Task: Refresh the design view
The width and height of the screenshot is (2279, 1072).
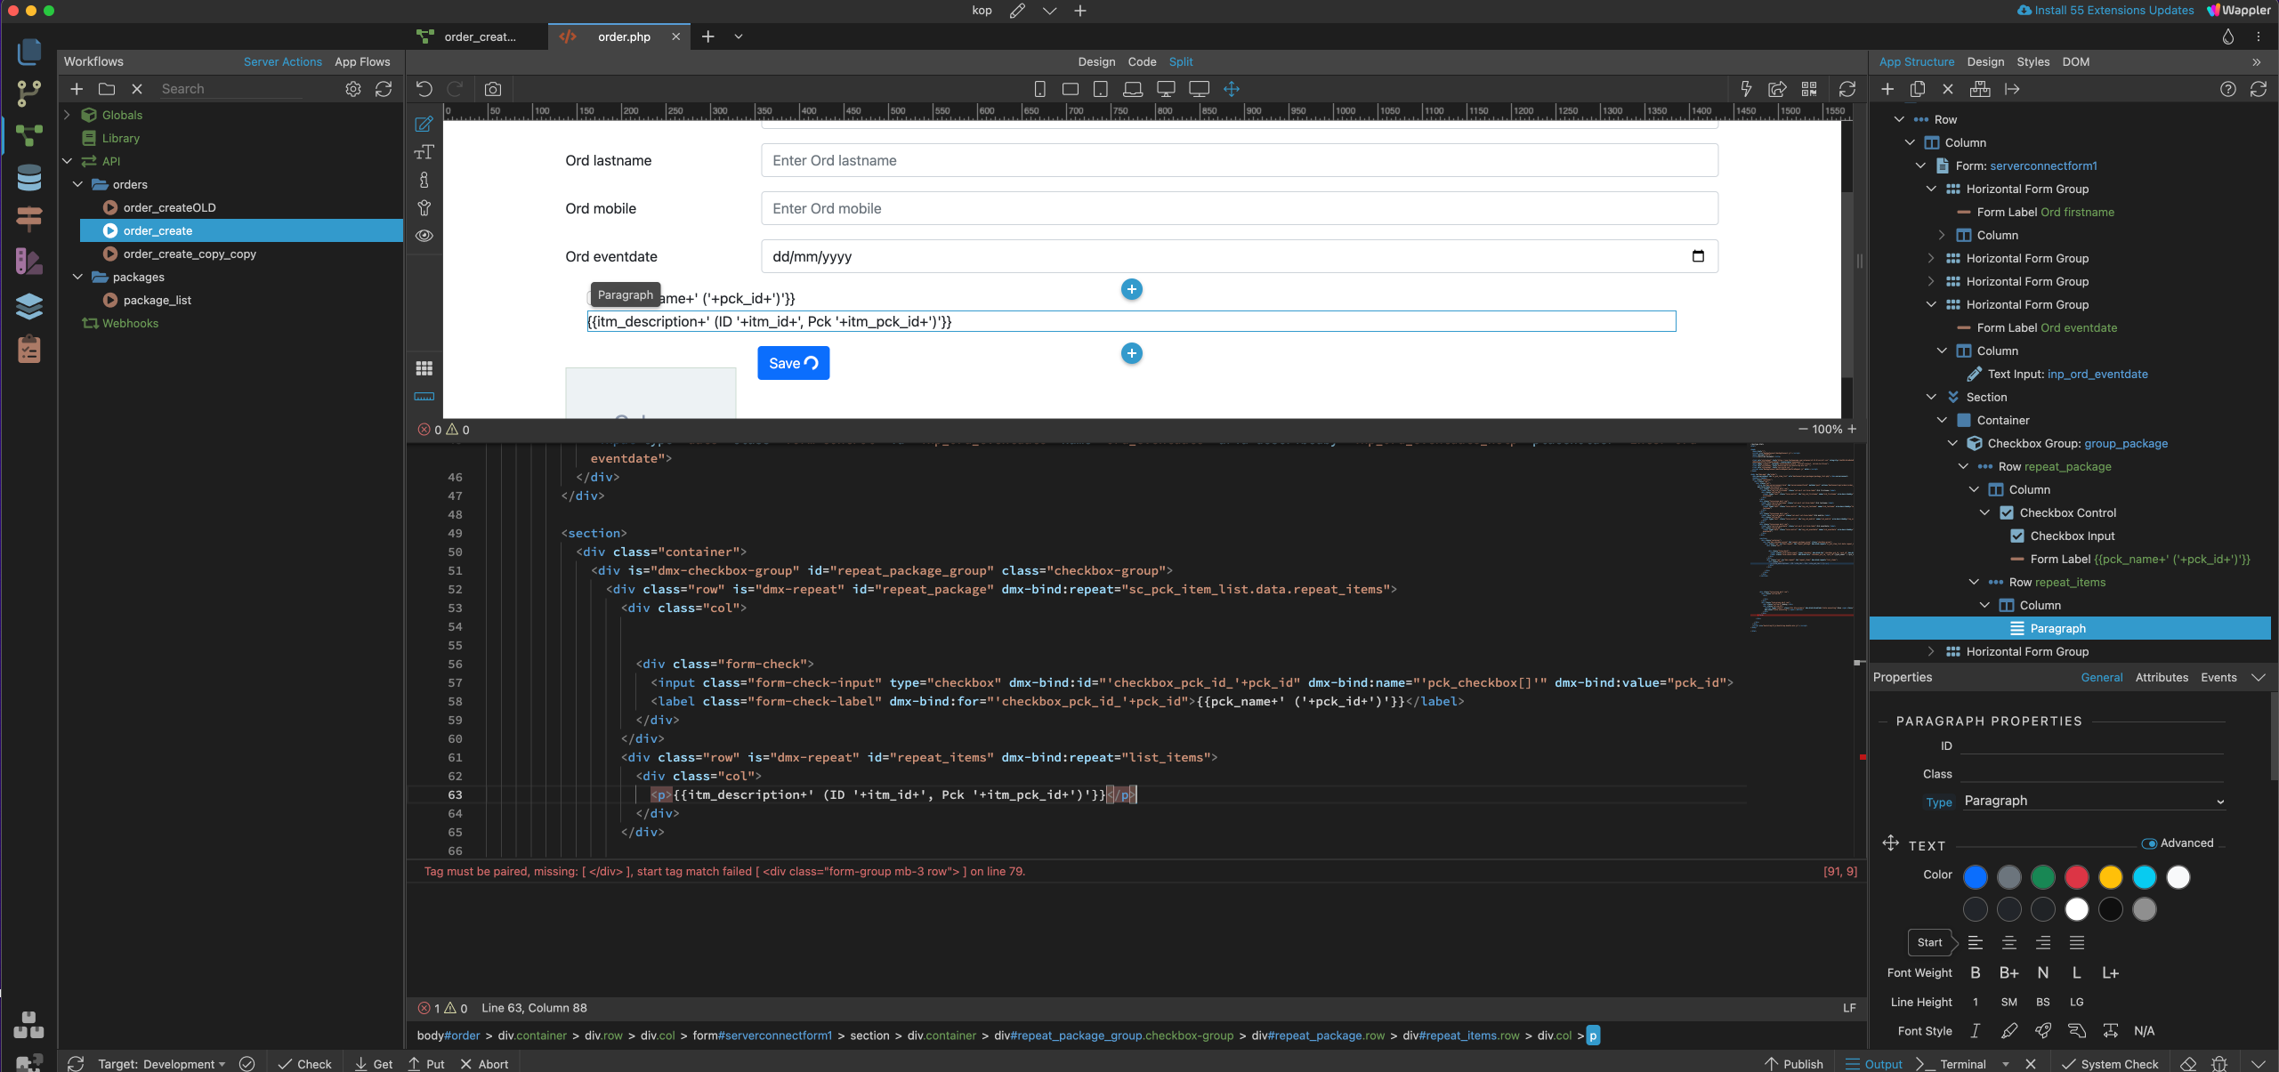Action: click(1847, 89)
